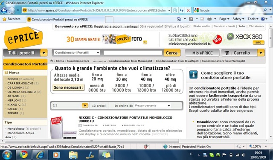Viewport: 273px width, 160px height.
Task: Open the Tools menu
Action: (253, 19)
